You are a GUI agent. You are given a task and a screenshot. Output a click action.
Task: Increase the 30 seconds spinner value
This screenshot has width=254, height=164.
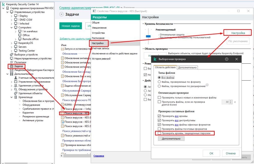[231, 101]
